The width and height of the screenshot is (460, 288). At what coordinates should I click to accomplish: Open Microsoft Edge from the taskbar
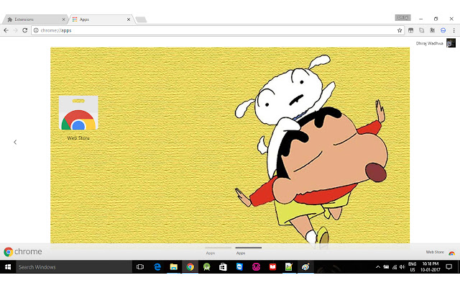tap(157, 267)
